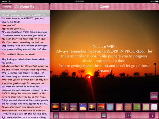159x119 pixels.
Task: Select quote 'Whatever you do, do your best'
Action: [25, 82]
